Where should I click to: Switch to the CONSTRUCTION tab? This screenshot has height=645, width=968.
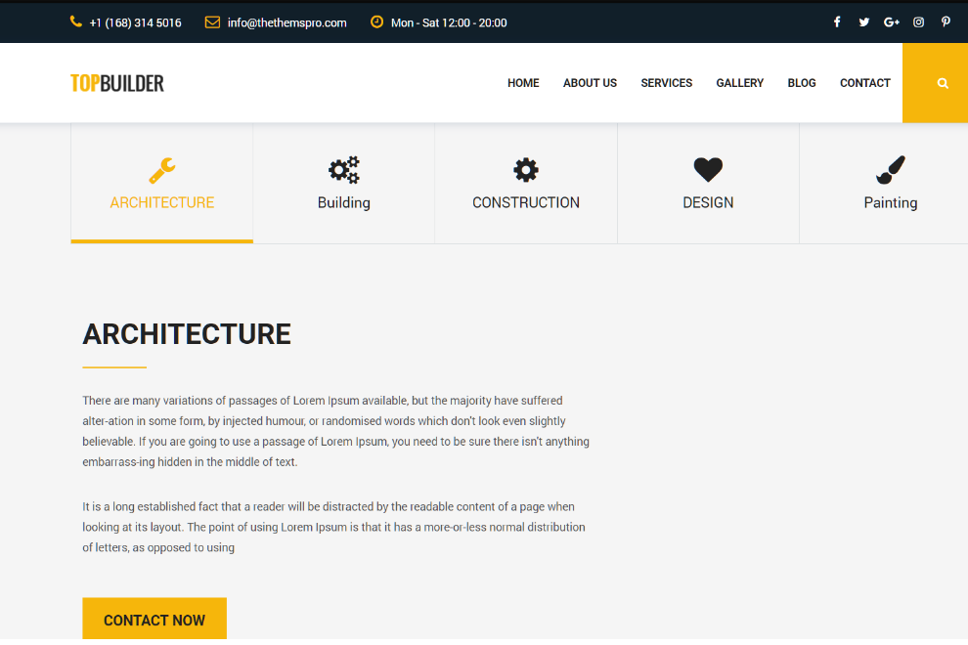point(526,184)
